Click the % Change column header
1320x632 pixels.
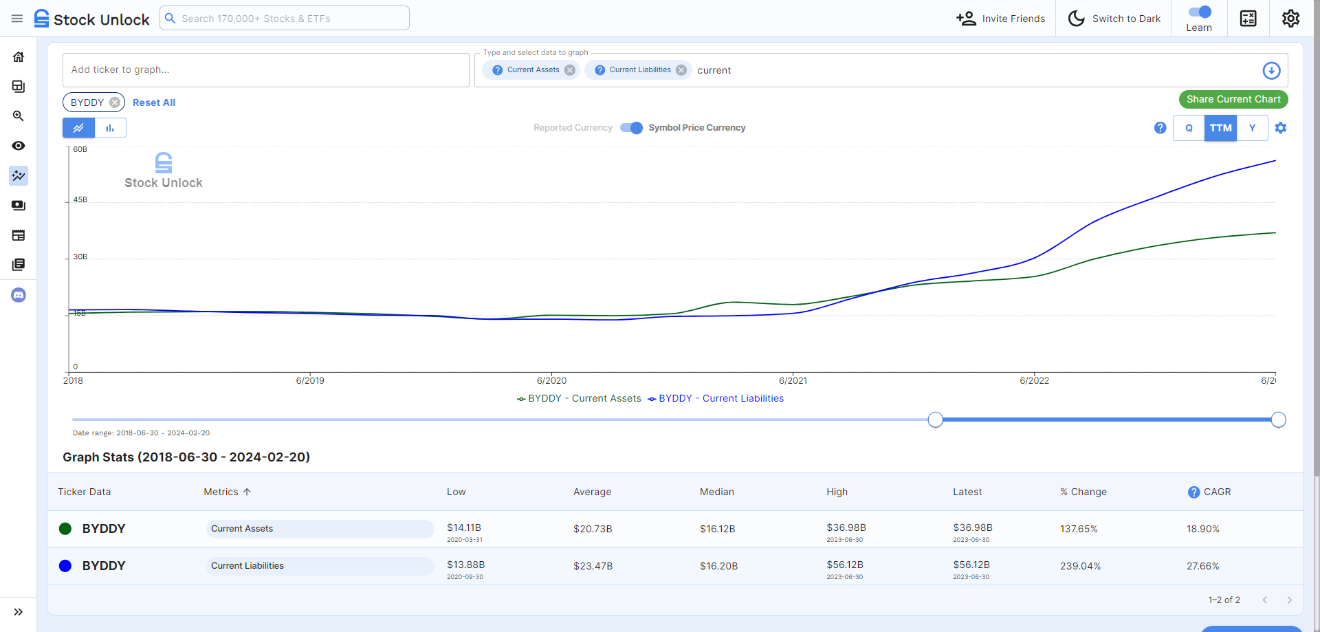click(1083, 492)
